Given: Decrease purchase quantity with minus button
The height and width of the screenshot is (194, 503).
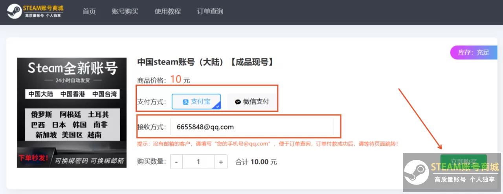Looking at the screenshot, I should (x=176, y=162).
